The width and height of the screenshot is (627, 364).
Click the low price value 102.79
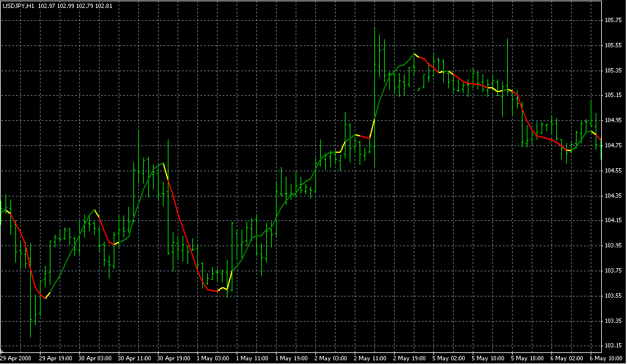85,6
